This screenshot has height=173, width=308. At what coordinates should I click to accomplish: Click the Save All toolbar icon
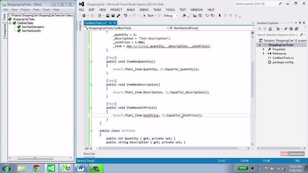click(x=118, y=15)
